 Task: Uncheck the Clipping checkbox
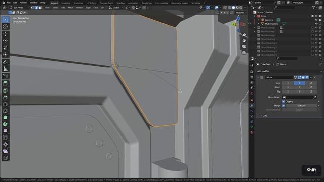(x=283, y=101)
